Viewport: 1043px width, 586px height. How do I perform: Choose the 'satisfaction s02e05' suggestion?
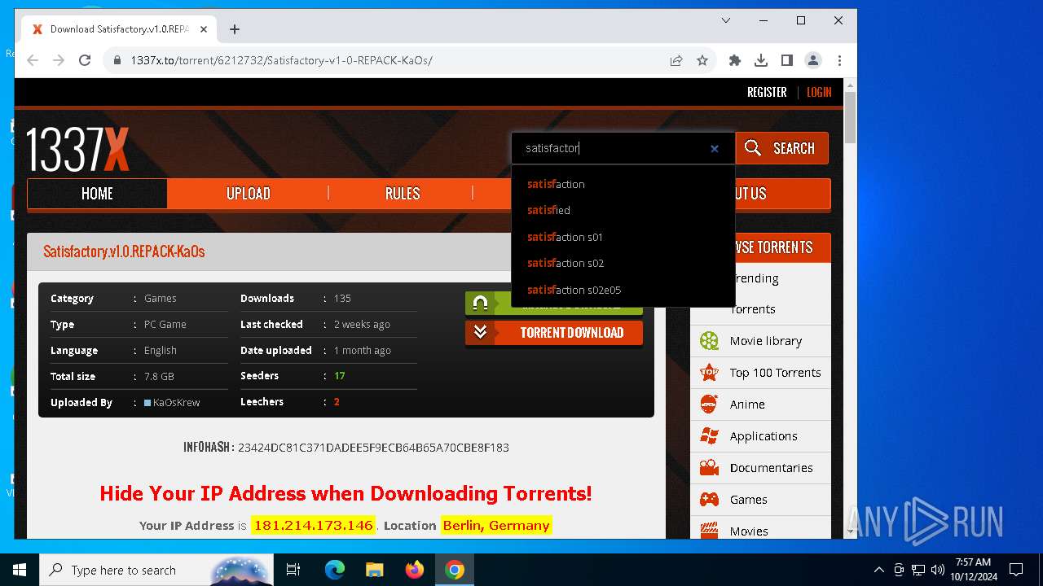coord(574,290)
